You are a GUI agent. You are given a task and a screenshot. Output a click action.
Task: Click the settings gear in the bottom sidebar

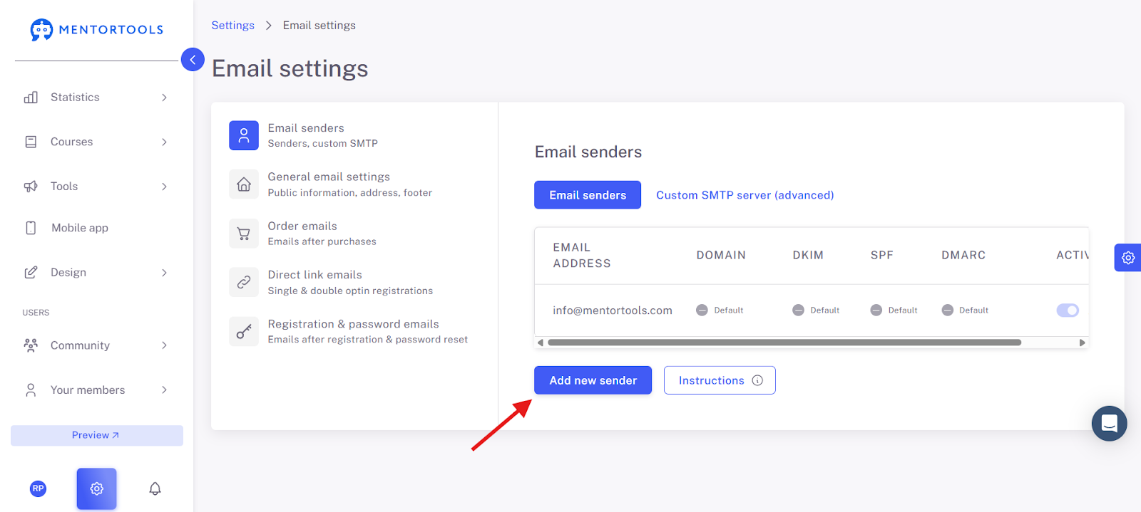[97, 489]
